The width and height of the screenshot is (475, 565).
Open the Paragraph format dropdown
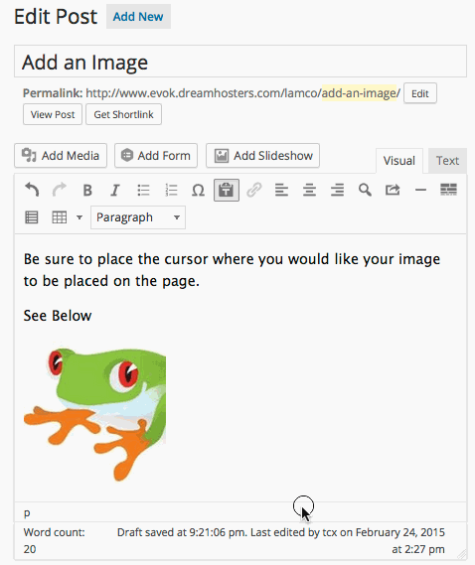[138, 217]
